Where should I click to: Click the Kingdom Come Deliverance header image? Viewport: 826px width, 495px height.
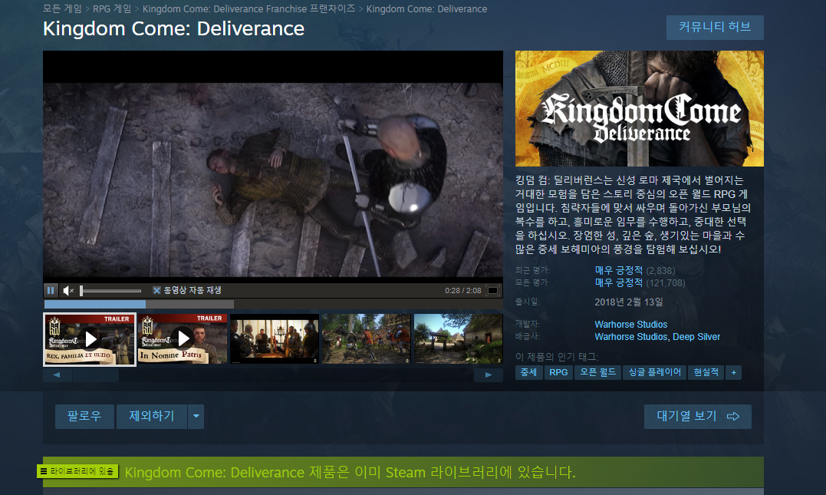point(640,109)
